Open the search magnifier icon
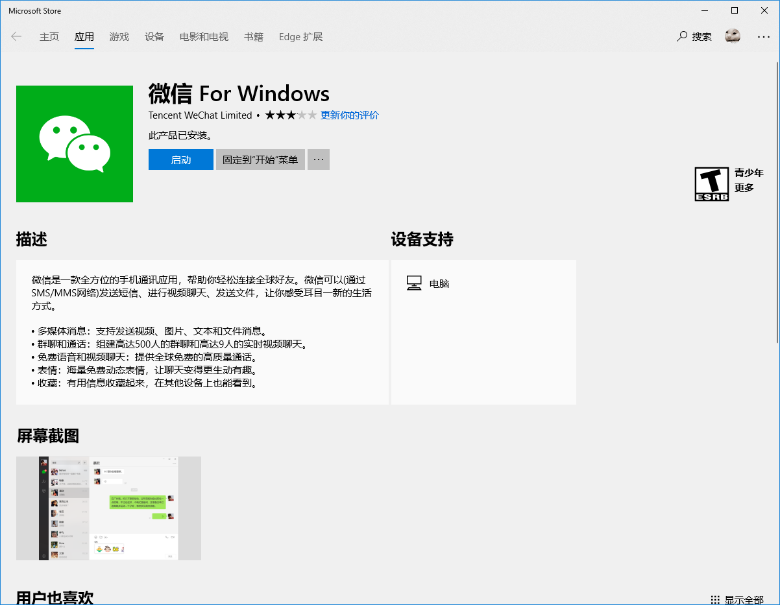Viewport: 780px width, 605px height. tap(682, 36)
